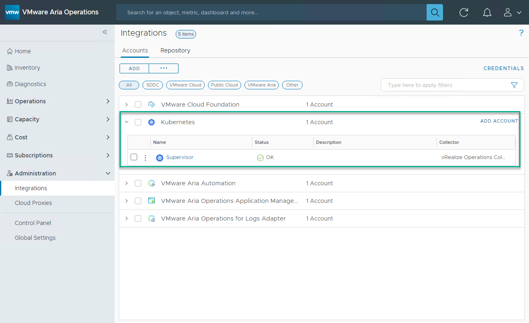This screenshot has width=529, height=323.
Task: Tick the VMware Cloud Foundation checkbox
Action: tap(138, 105)
